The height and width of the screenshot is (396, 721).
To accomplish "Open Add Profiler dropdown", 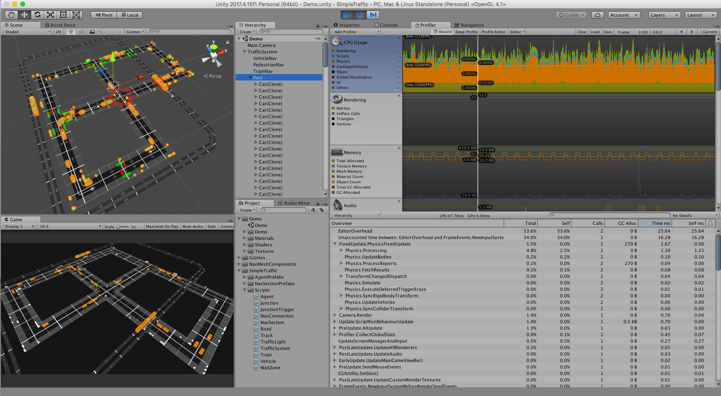I will (356, 32).
